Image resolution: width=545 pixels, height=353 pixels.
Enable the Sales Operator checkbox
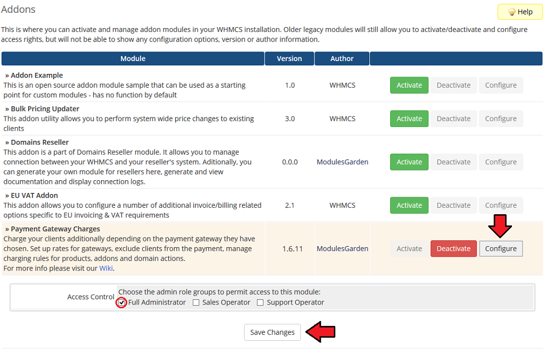[x=196, y=302]
